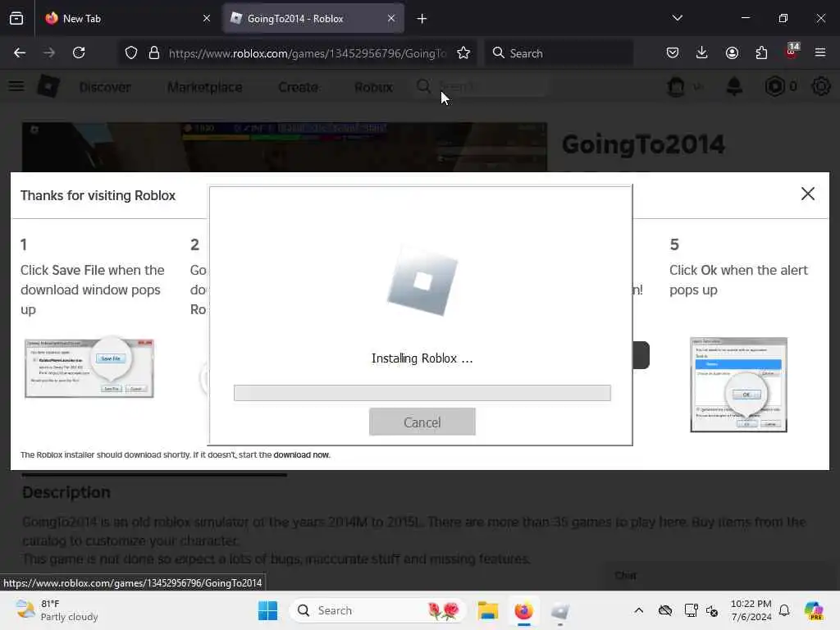Open the Roblox hamburger navigation menu
Screen dimensions: 840x630
pos(16,86)
